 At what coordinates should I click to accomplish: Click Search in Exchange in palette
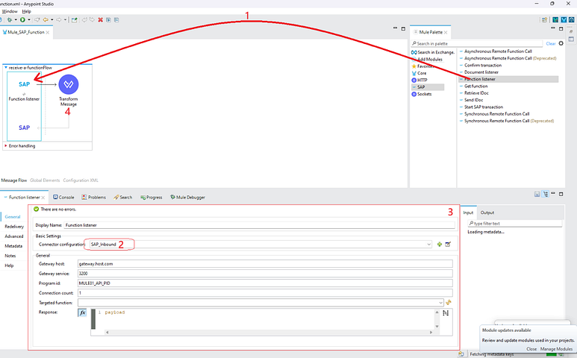pyautogui.click(x=433, y=52)
